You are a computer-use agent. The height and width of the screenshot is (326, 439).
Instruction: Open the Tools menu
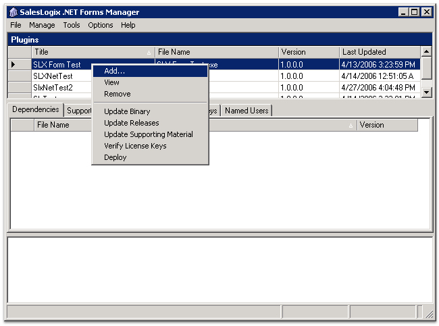72,25
